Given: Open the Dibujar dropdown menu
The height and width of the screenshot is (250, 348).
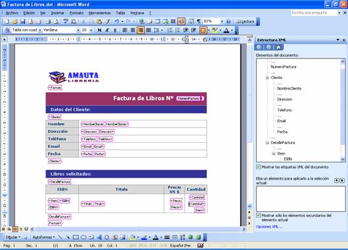Looking at the screenshot, I should [13, 237].
